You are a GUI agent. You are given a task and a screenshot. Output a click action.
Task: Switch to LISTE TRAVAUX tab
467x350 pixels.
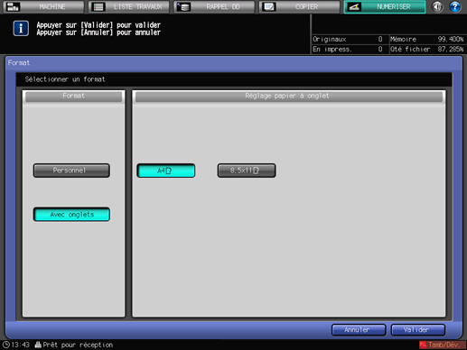(x=129, y=6)
